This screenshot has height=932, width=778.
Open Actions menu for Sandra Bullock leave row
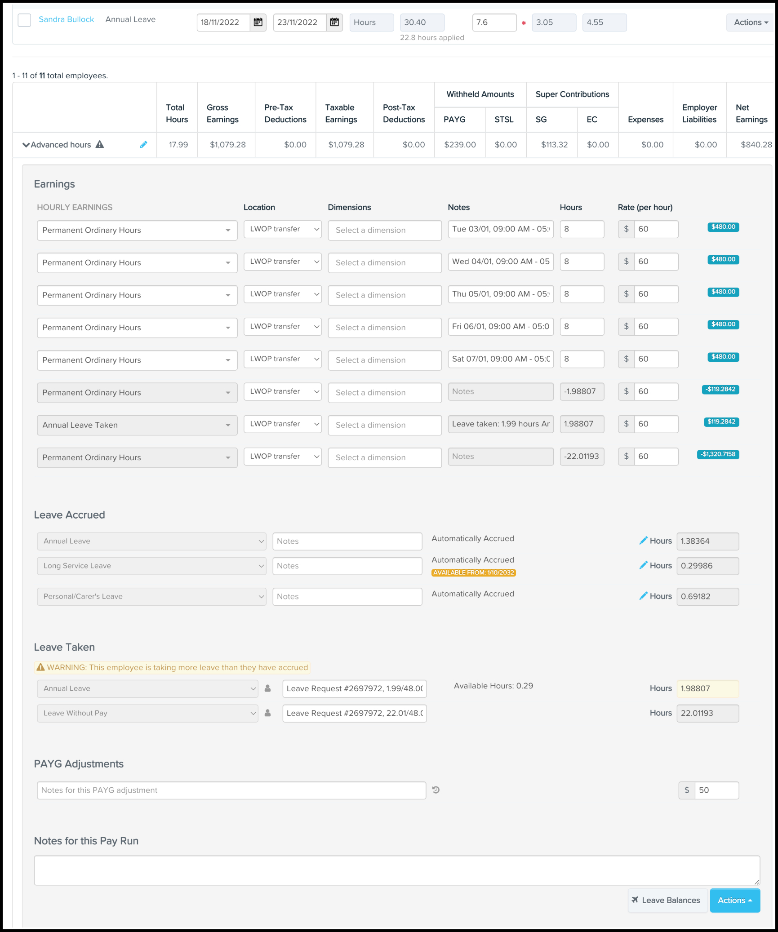[x=751, y=22]
